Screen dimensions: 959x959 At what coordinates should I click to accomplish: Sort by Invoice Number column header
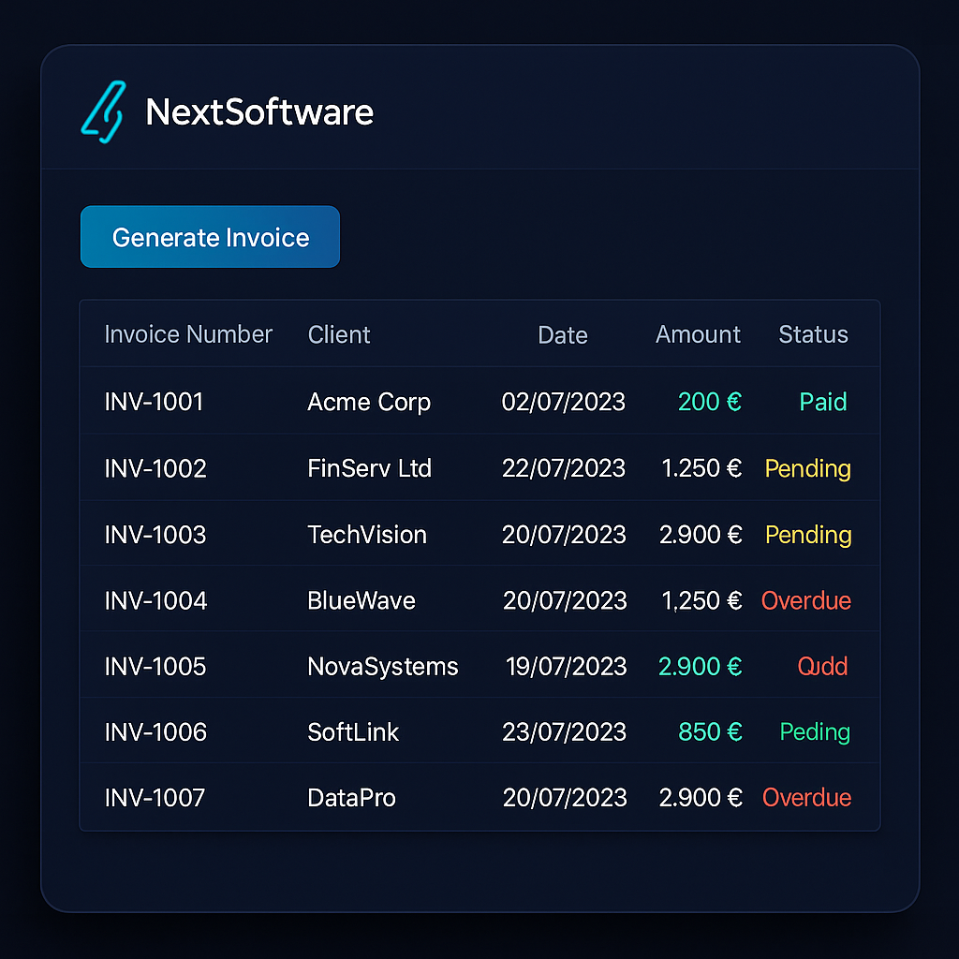(188, 334)
